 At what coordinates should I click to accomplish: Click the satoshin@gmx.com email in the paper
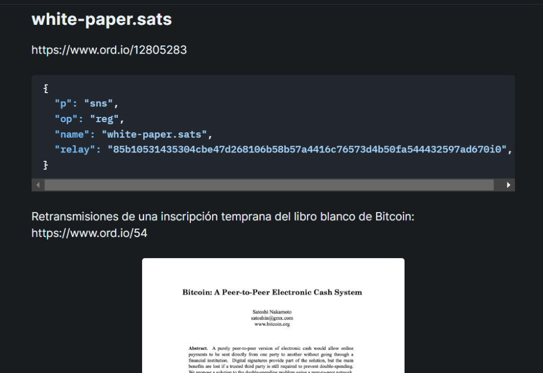click(x=272, y=318)
